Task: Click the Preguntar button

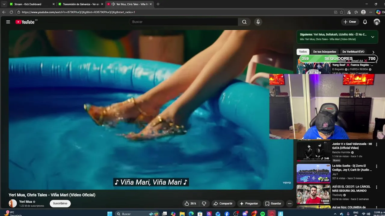Action: click(x=249, y=203)
